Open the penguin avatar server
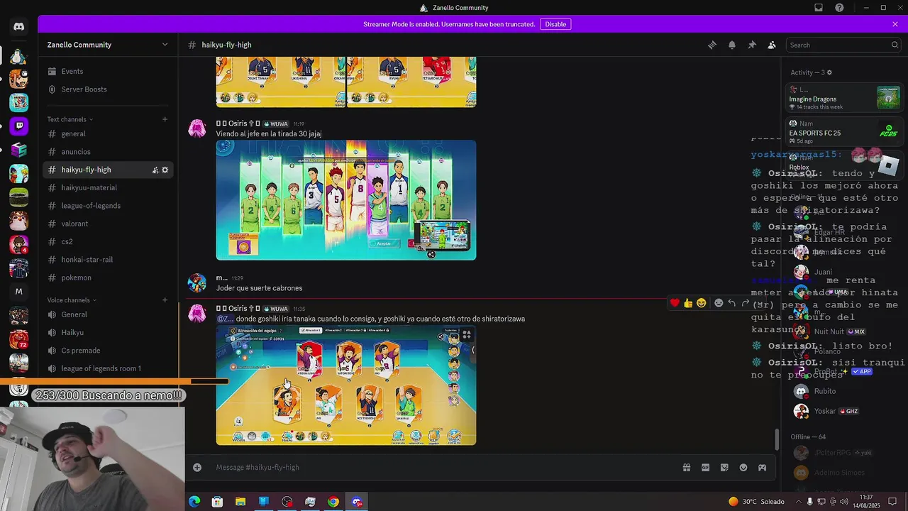908x511 pixels. click(18, 56)
